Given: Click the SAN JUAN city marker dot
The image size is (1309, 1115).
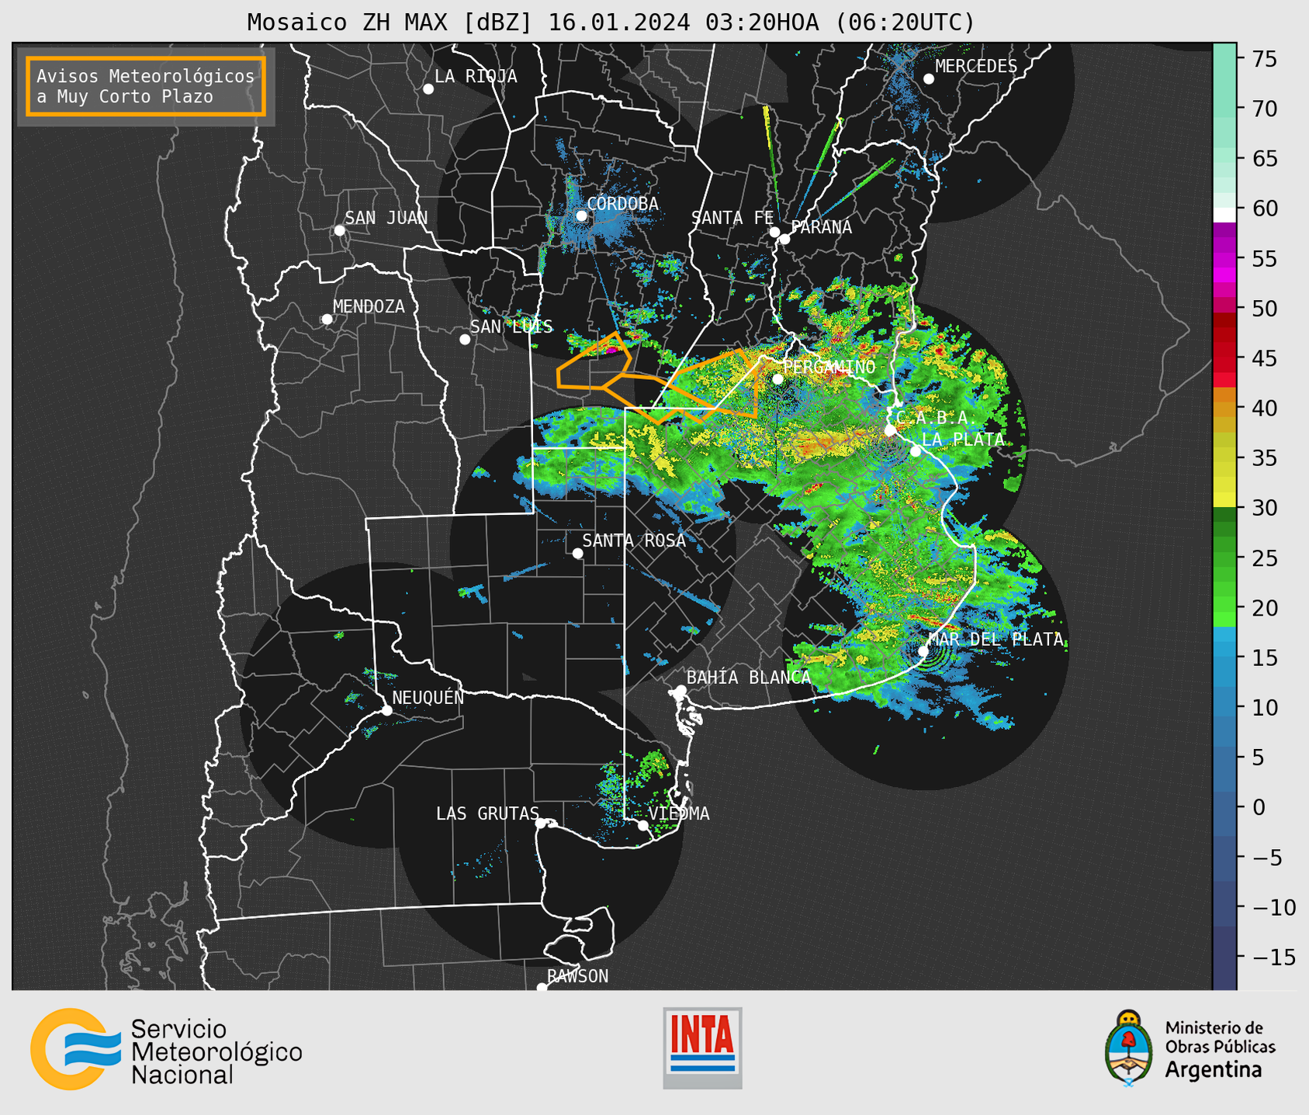Looking at the screenshot, I should 339,230.
